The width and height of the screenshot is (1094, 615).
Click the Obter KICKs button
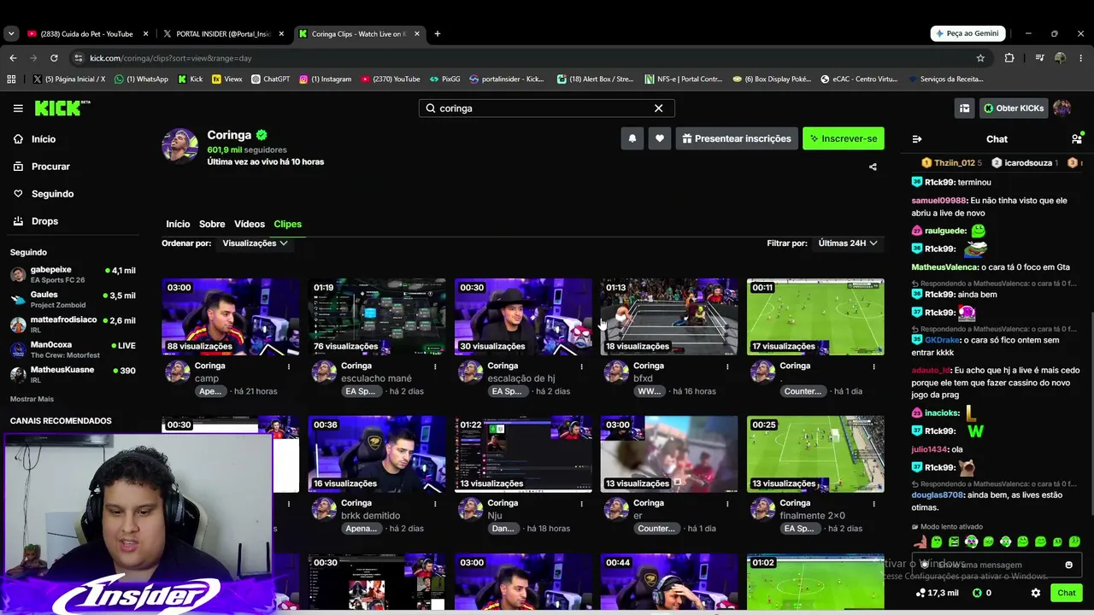pyautogui.click(x=1014, y=108)
